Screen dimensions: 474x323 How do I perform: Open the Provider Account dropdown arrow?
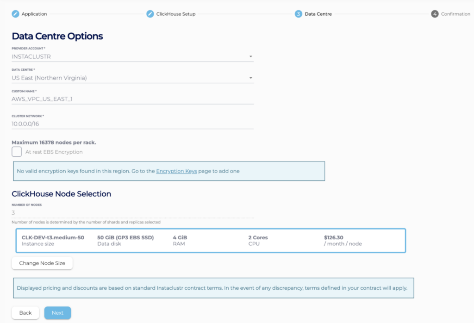(250, 56)
